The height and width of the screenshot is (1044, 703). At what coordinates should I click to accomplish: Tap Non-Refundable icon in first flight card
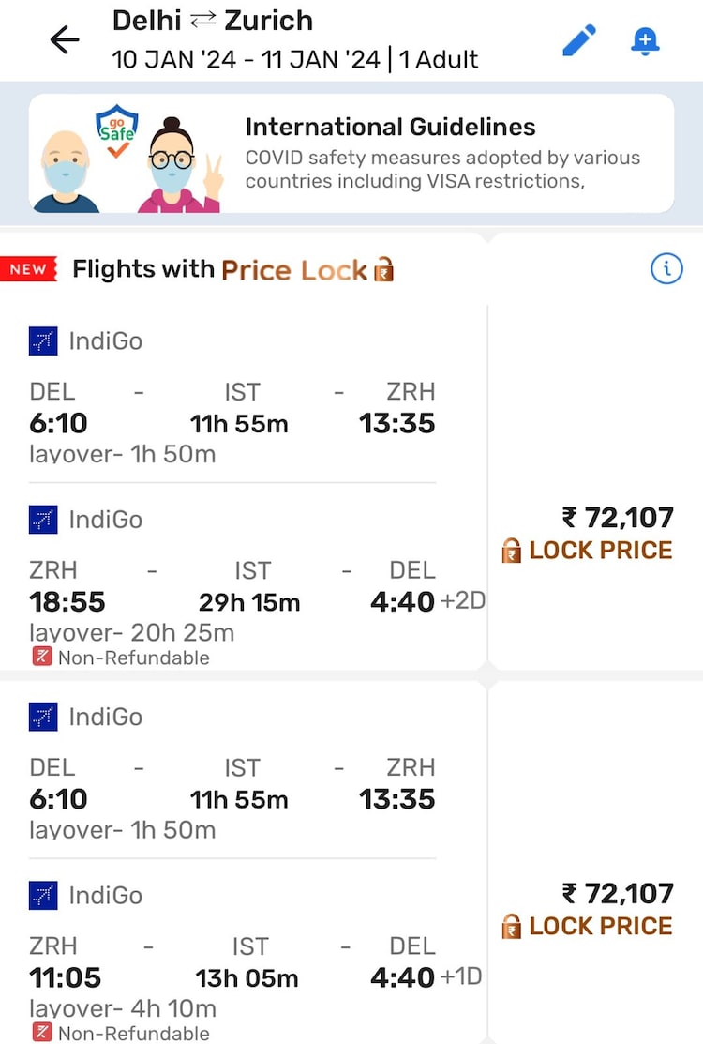[41, 657]
